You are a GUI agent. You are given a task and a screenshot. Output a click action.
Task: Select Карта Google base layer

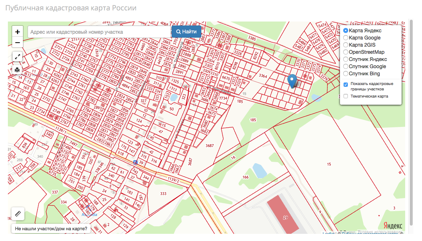346,38
